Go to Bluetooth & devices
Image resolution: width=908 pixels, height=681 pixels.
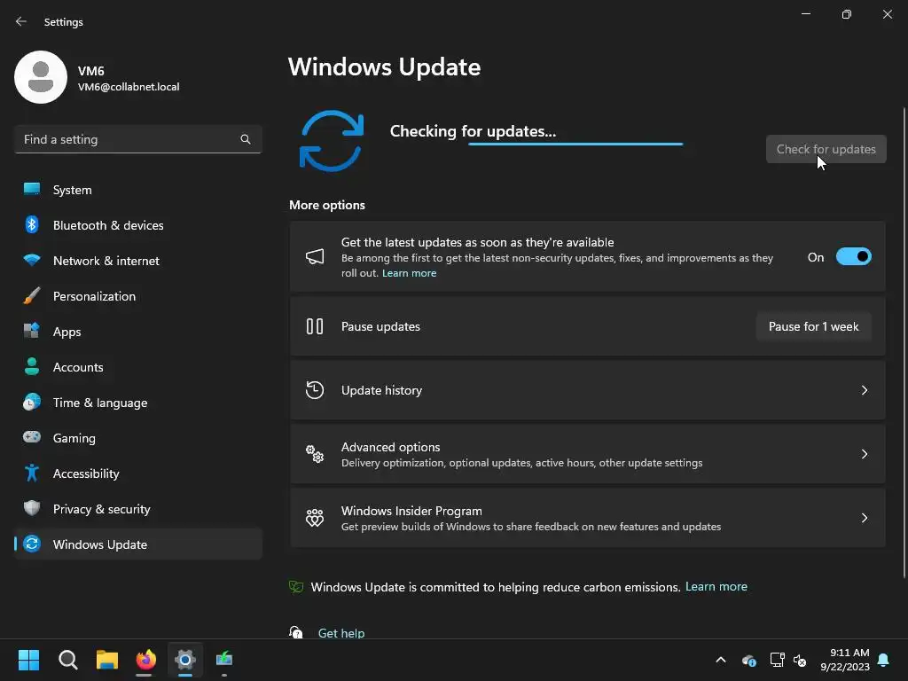coord(137,224)
